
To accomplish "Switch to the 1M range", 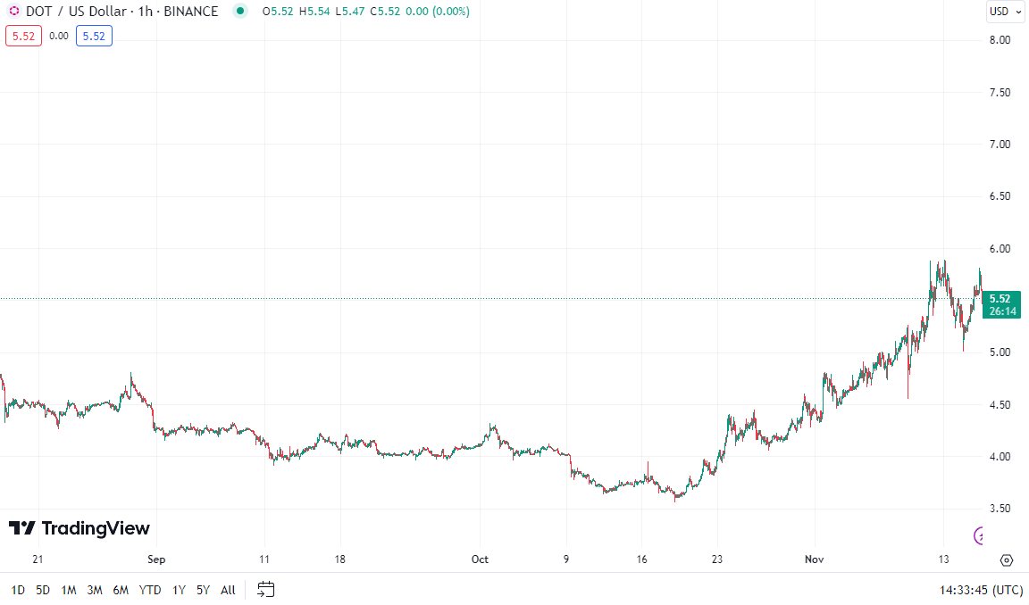I will pyautogui.click(x=69, y=590).
